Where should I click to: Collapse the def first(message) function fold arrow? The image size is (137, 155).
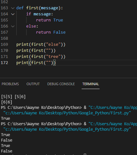click(13, 8)
